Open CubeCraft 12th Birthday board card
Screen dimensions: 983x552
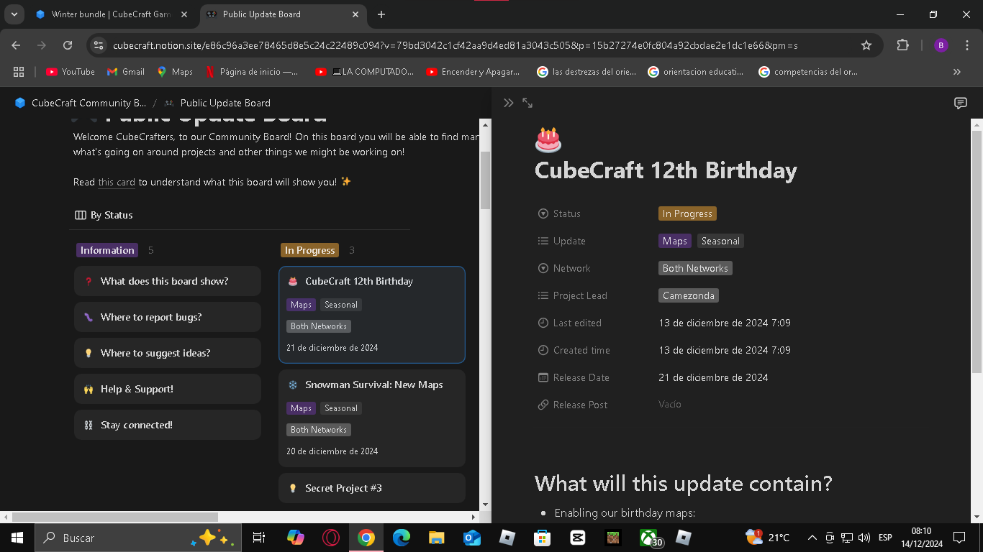[x=372, y=315]
